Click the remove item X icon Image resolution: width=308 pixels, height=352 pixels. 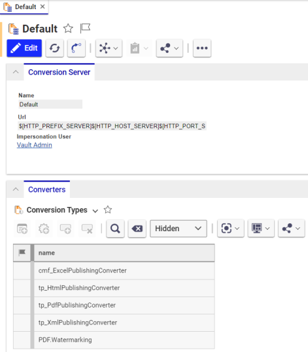pyautogui.click(x=87, y=229)
